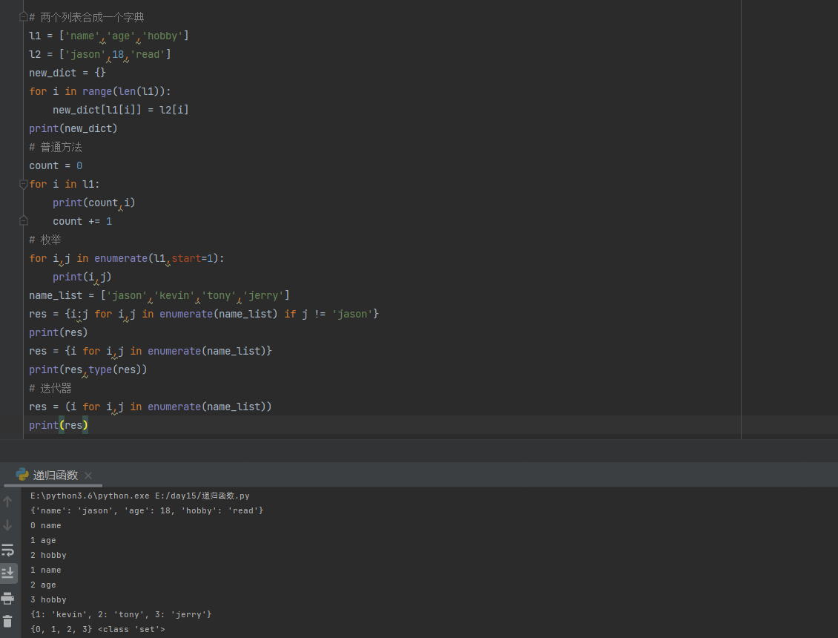Click the 'enumerate(l1,start=1)' loop line

click(x=127, y=258)
